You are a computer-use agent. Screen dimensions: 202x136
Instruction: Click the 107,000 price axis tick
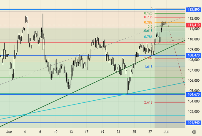[x=194, y=70]
